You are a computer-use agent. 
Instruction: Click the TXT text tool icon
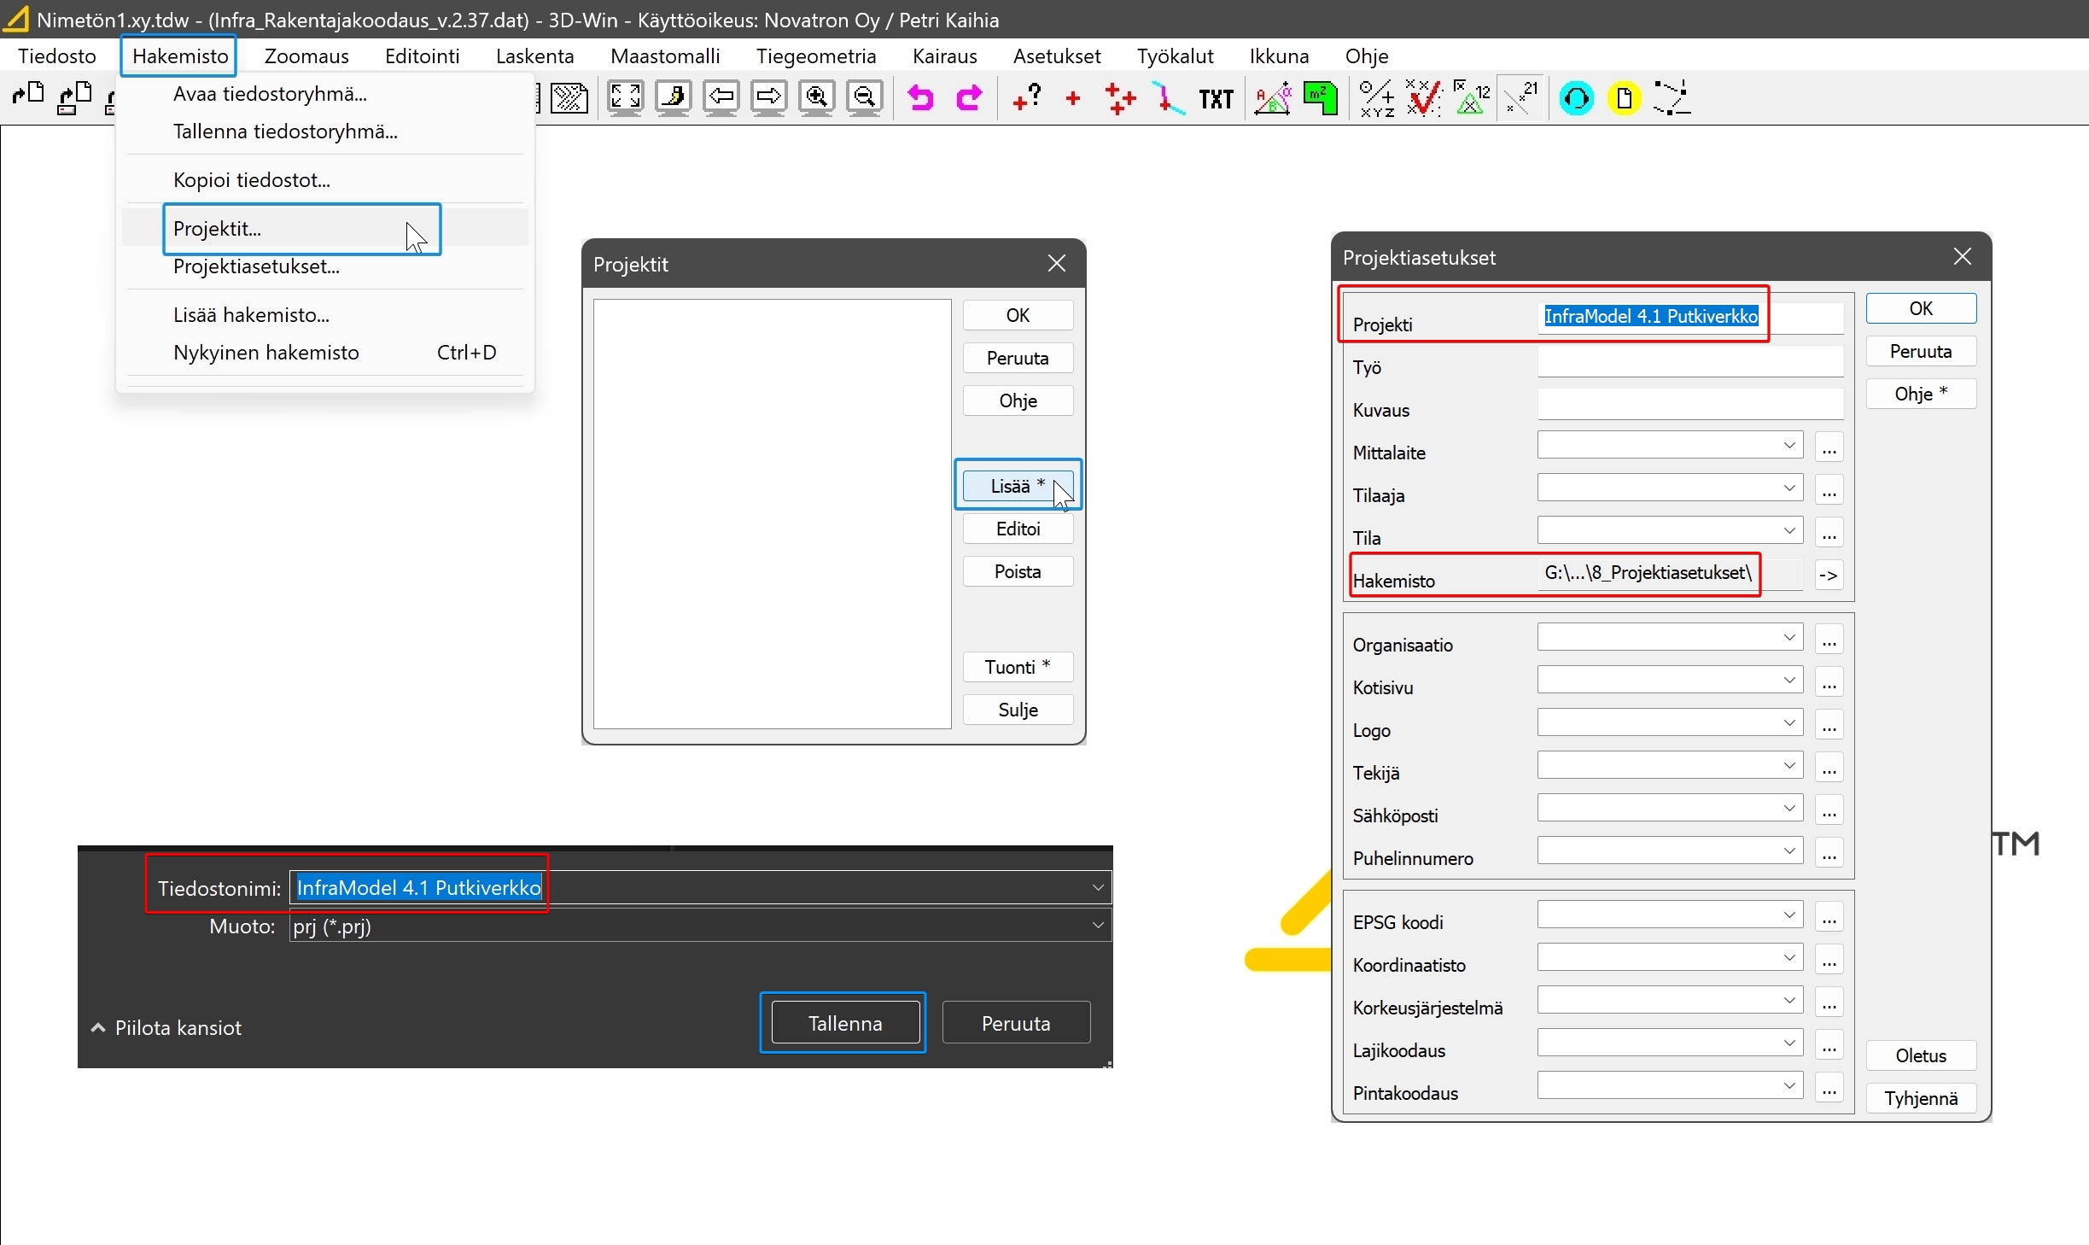(1216, 99)
